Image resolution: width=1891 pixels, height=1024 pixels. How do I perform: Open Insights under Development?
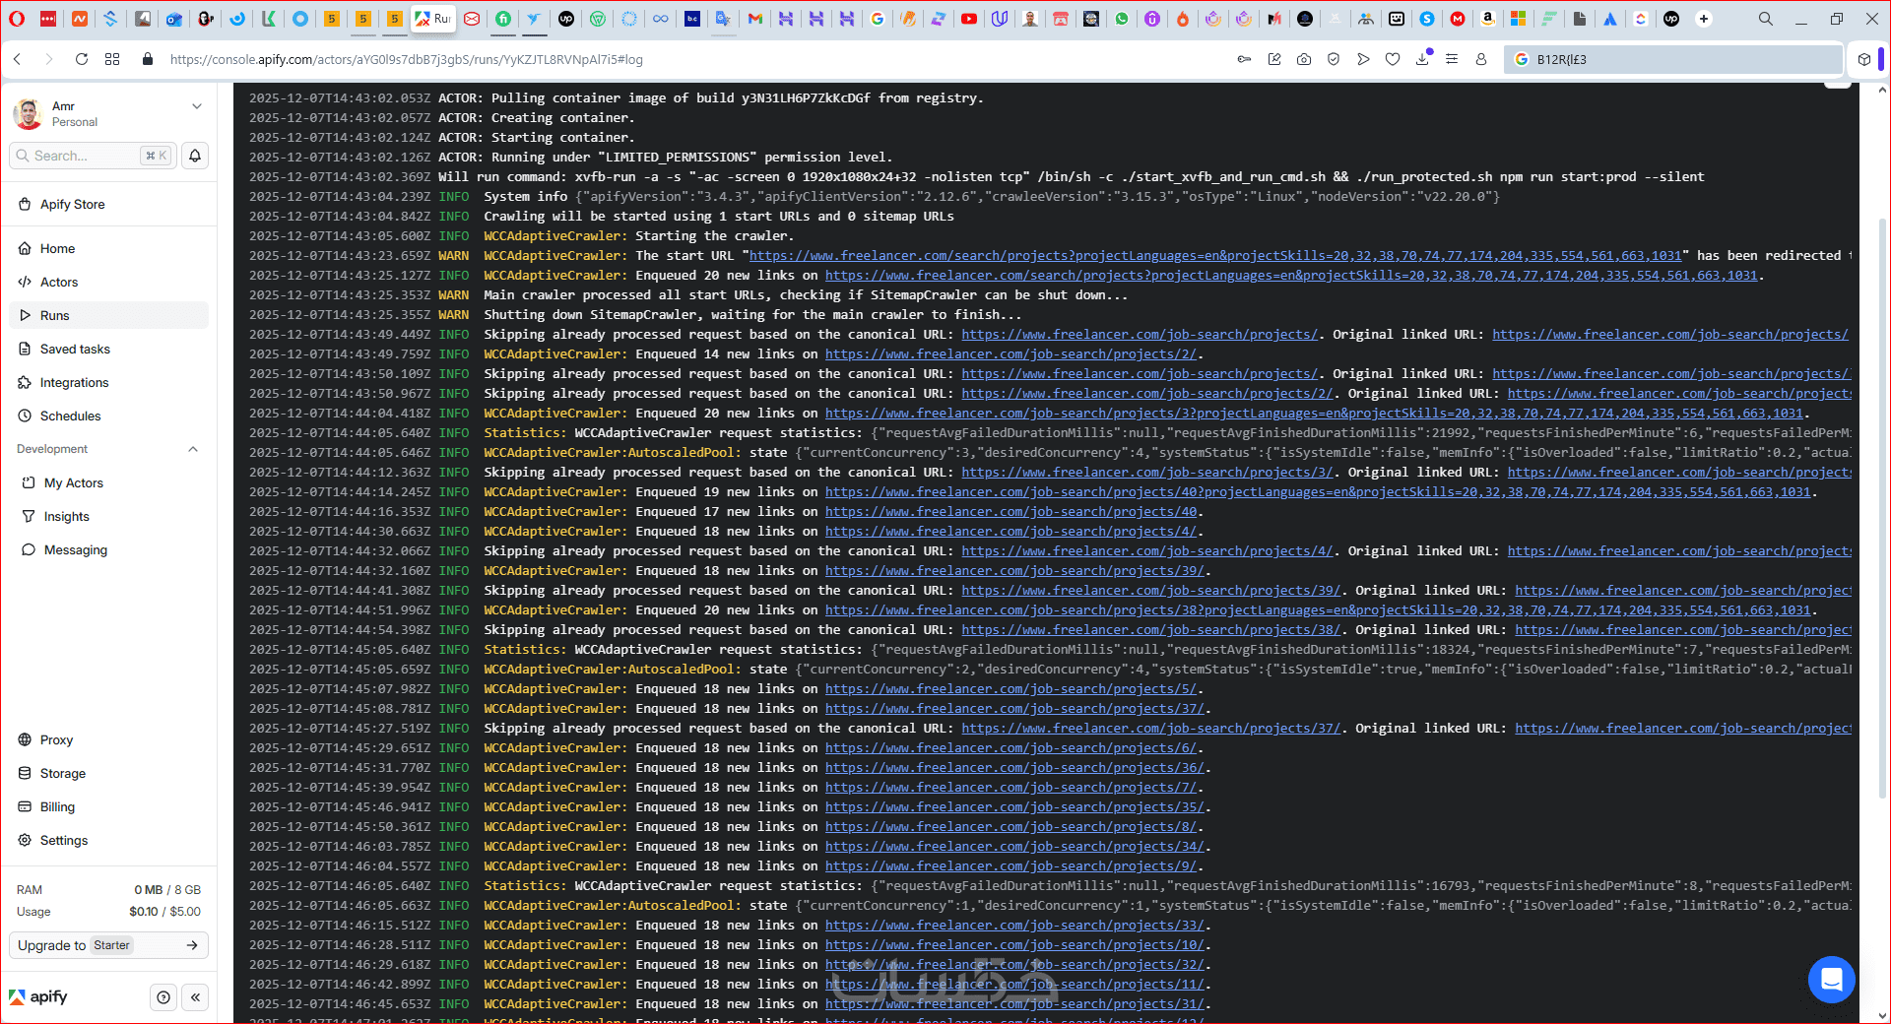pyautogui.click(x=108, y=517)
